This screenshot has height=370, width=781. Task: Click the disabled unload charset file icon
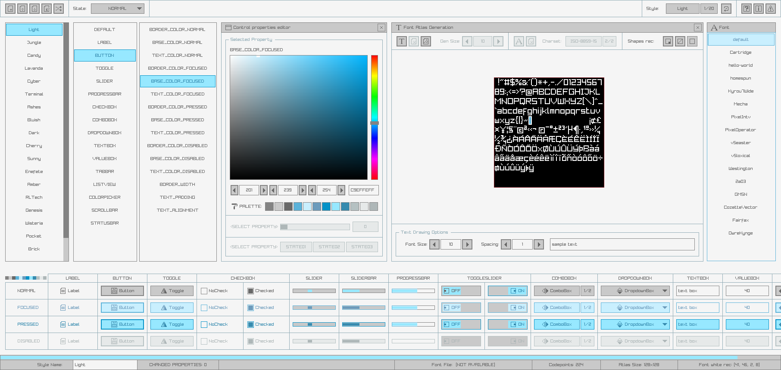(531, 41)
